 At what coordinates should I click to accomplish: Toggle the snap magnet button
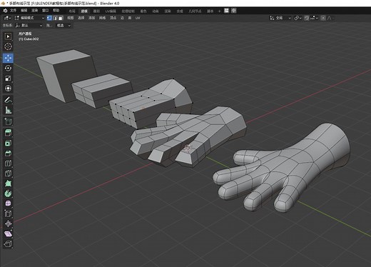307,18
